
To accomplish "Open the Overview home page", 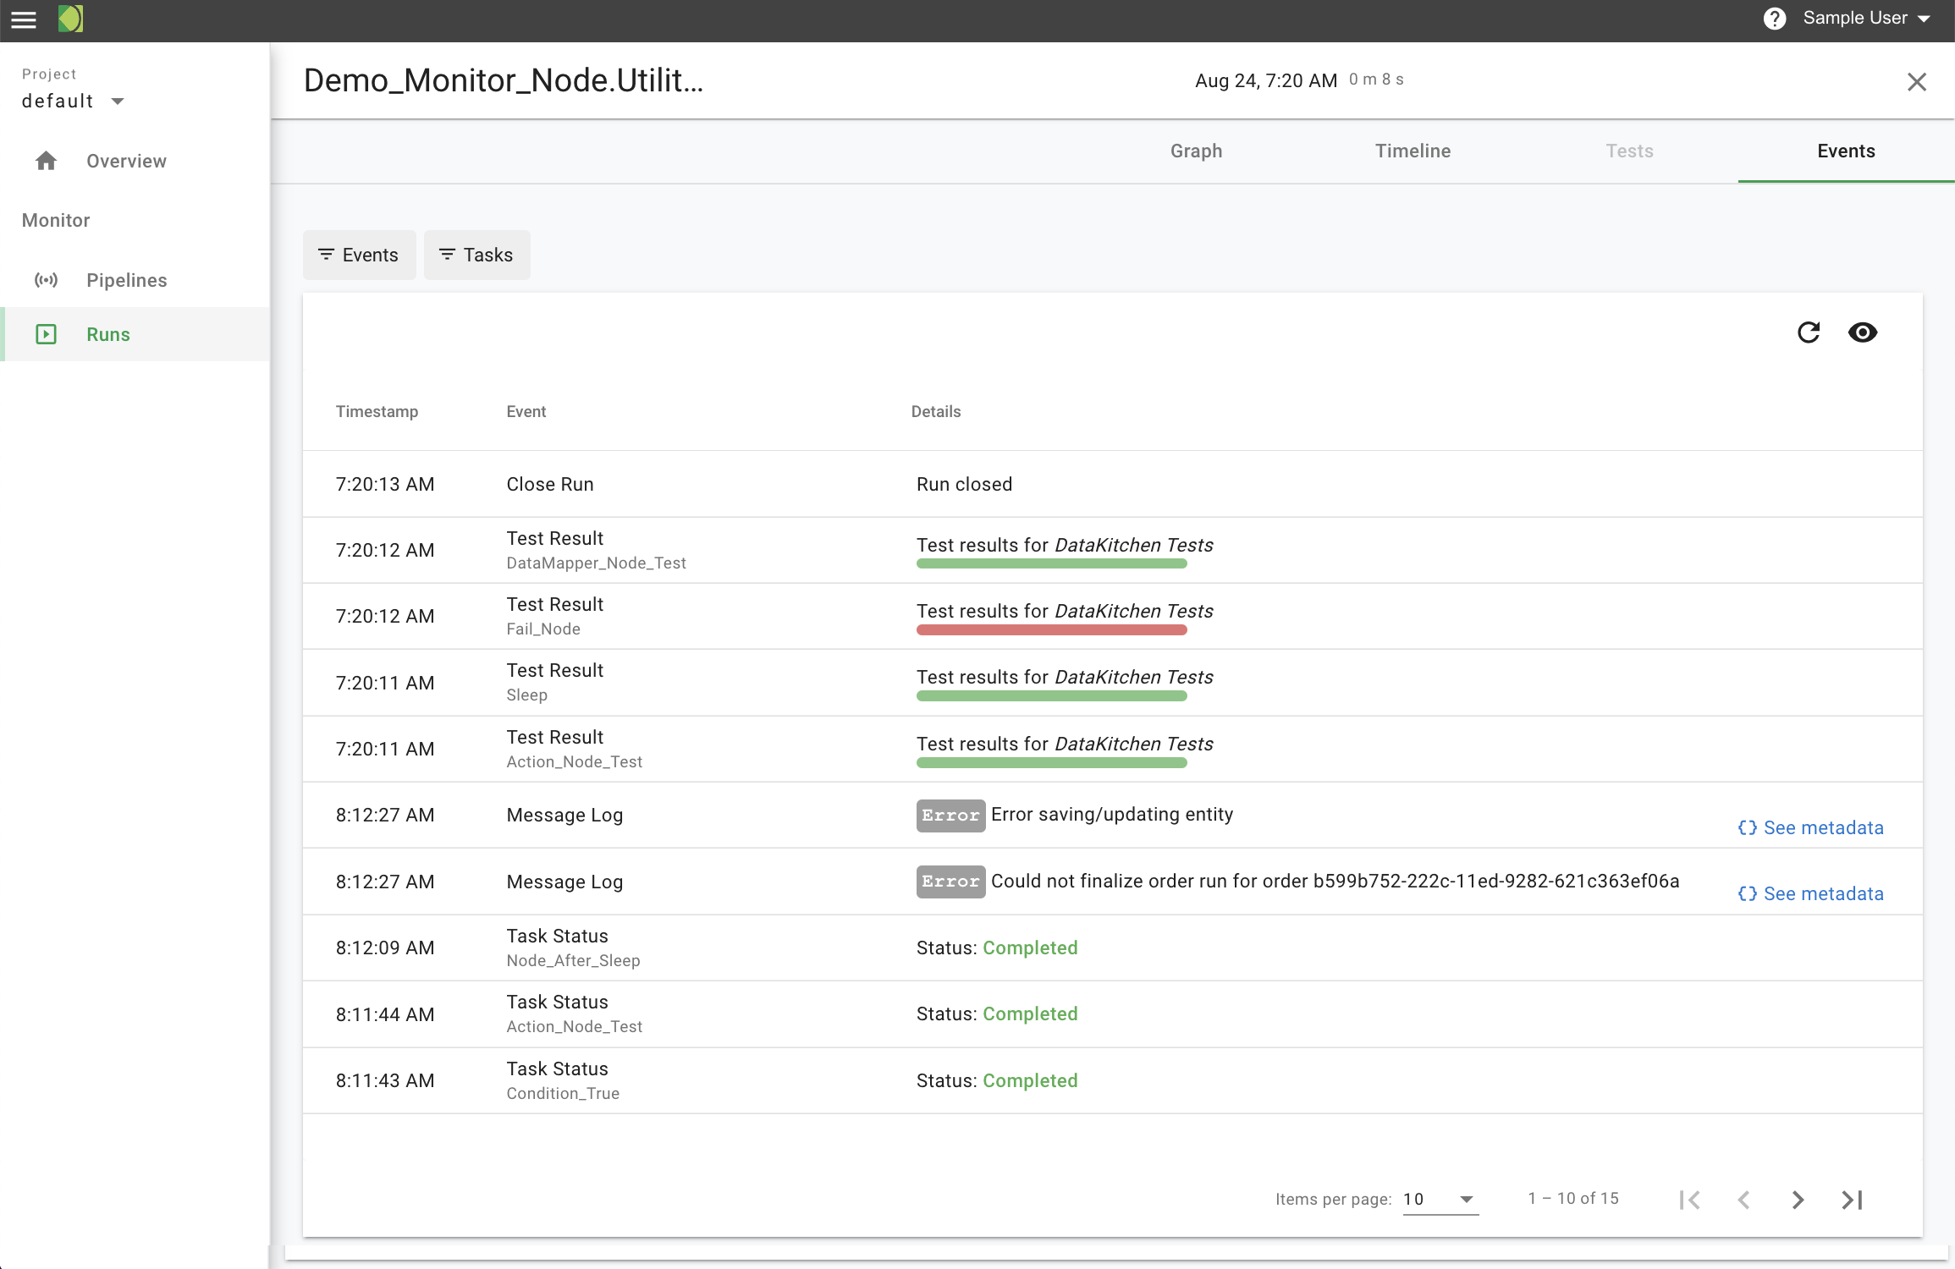I will (x=125, y=161).
